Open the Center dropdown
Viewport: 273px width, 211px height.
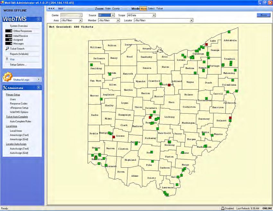point(80,15)
